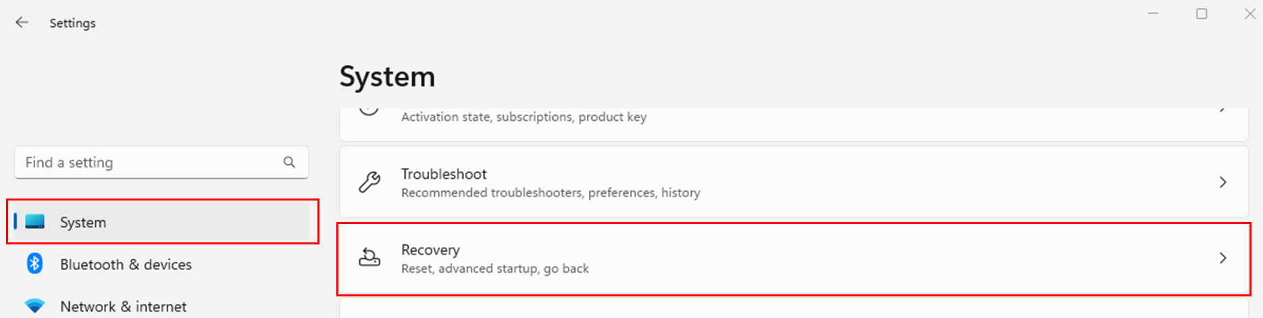Focus the Find a setting field

pos(149,163)
